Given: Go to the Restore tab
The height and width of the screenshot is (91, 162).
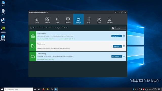Looking at the screenshot, I should 68,20.
